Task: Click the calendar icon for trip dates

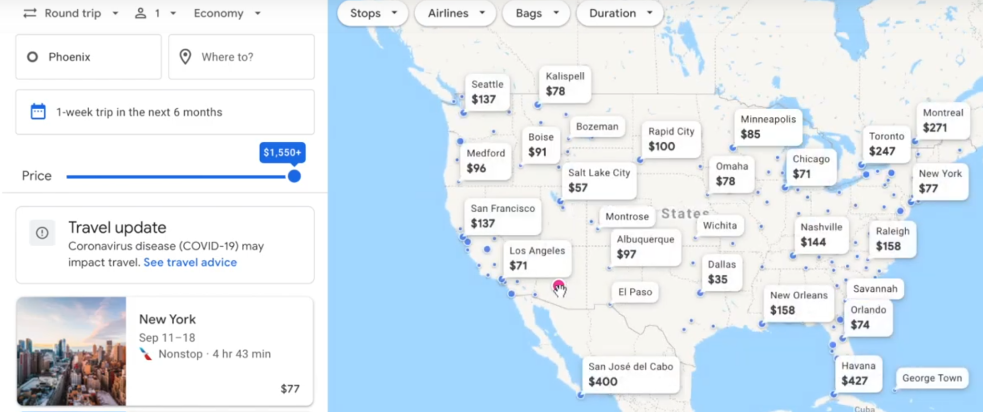Action: coord(37,112)
